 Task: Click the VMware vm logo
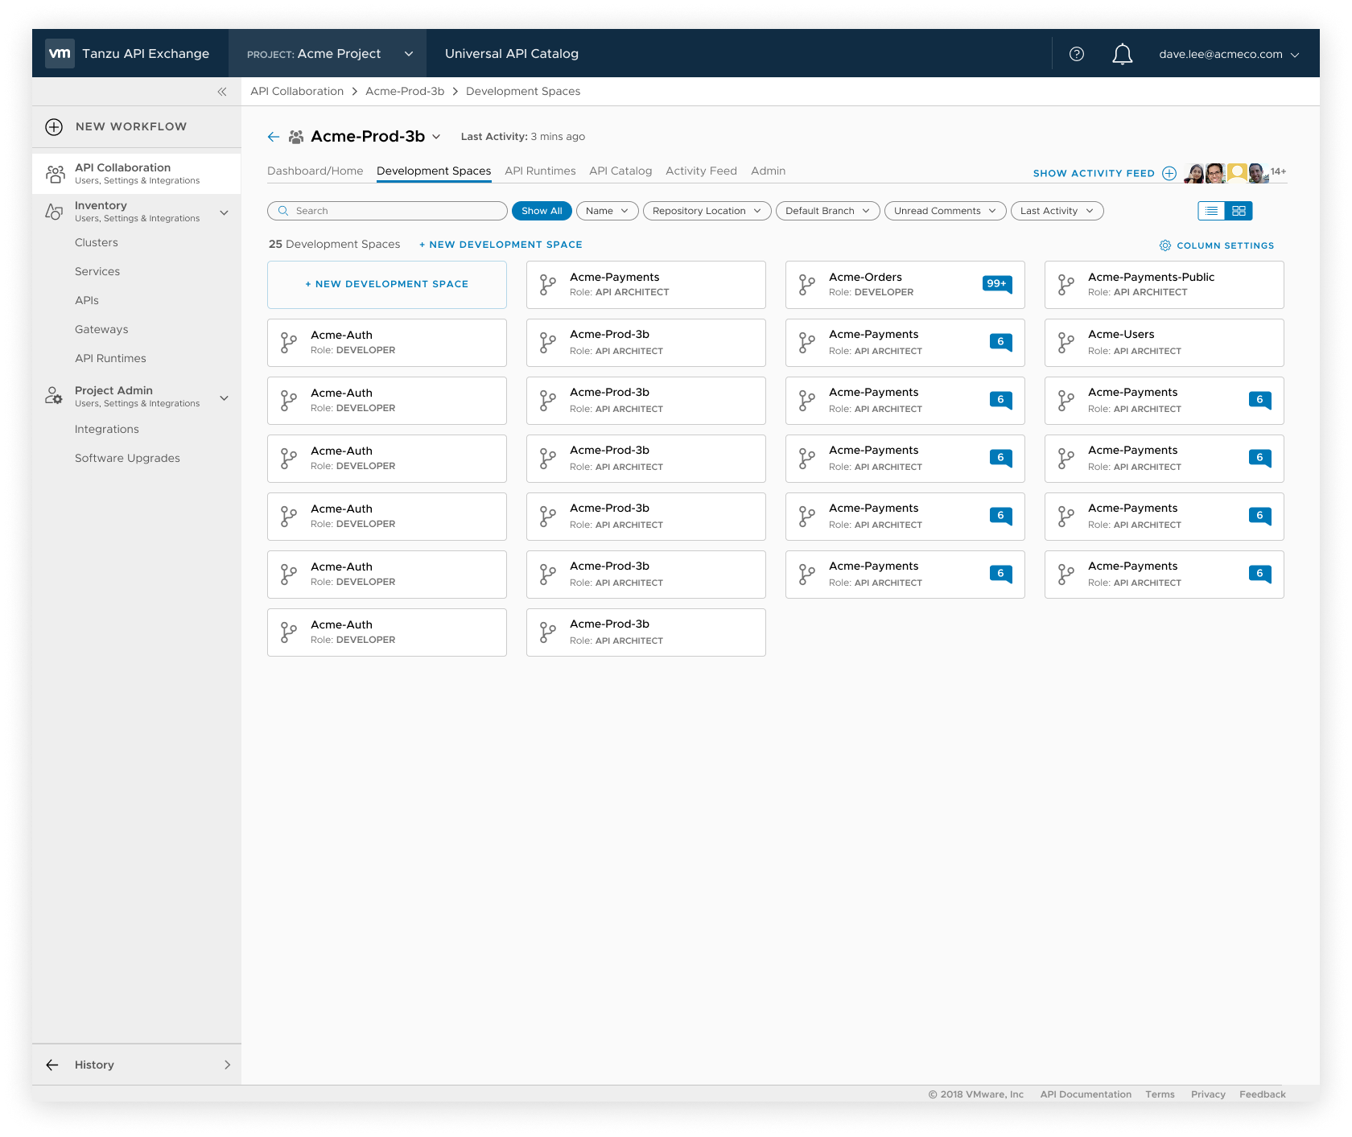click(60, 53)
